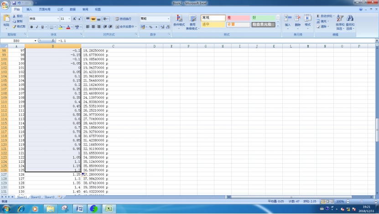Image resolution: width=379 pixels, height=214 pixels.
Task: Toggle Align Text Right
Action: 99,27
